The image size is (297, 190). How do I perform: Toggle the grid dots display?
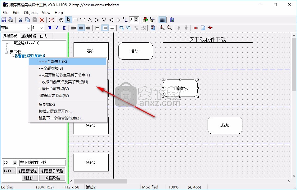pyautogui.click(x=162, y=20)
